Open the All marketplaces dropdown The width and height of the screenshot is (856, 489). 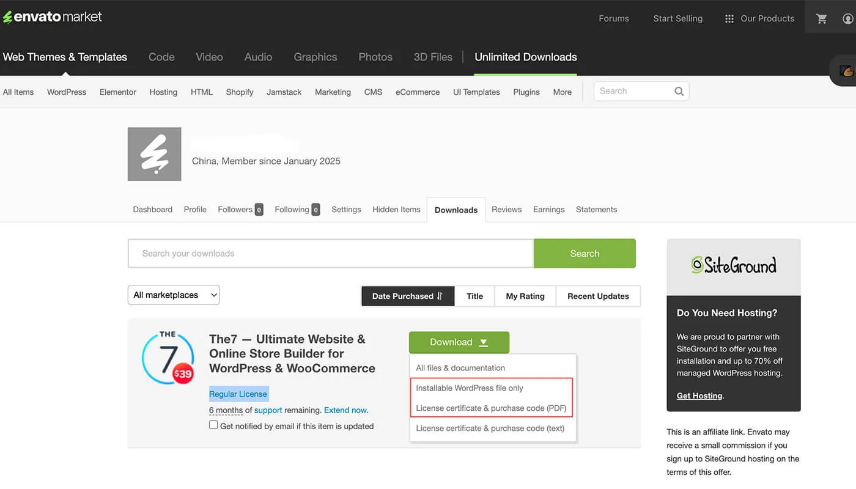(173, 295)
